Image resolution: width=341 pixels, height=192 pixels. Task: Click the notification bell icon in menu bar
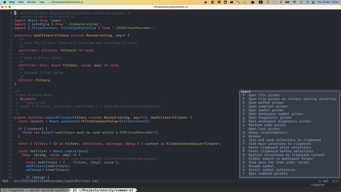click(252, 2)
